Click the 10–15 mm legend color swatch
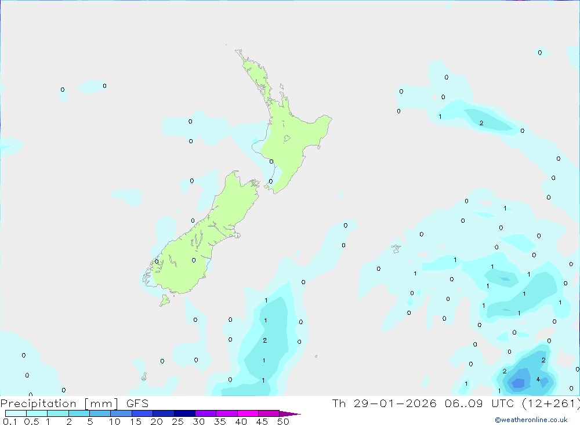Image resolution: width=580 pixels, height=425 pixels. point(121,413)
